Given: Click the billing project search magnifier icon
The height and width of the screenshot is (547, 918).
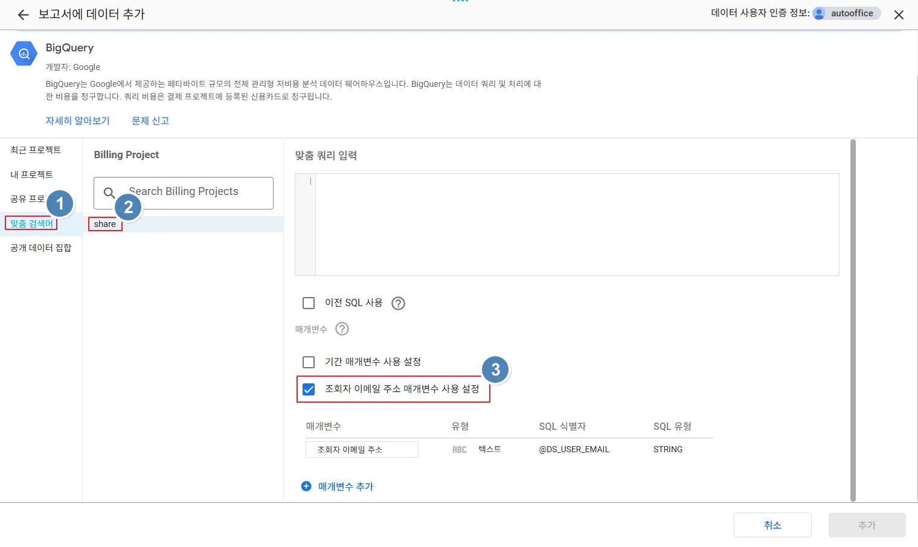Looking at the screenshot, I should click(109, 193).
